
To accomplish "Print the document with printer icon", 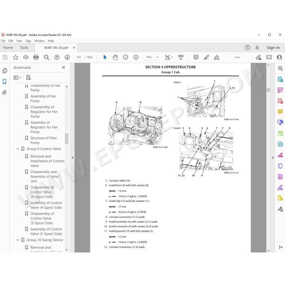I will [x=36, y=57].
